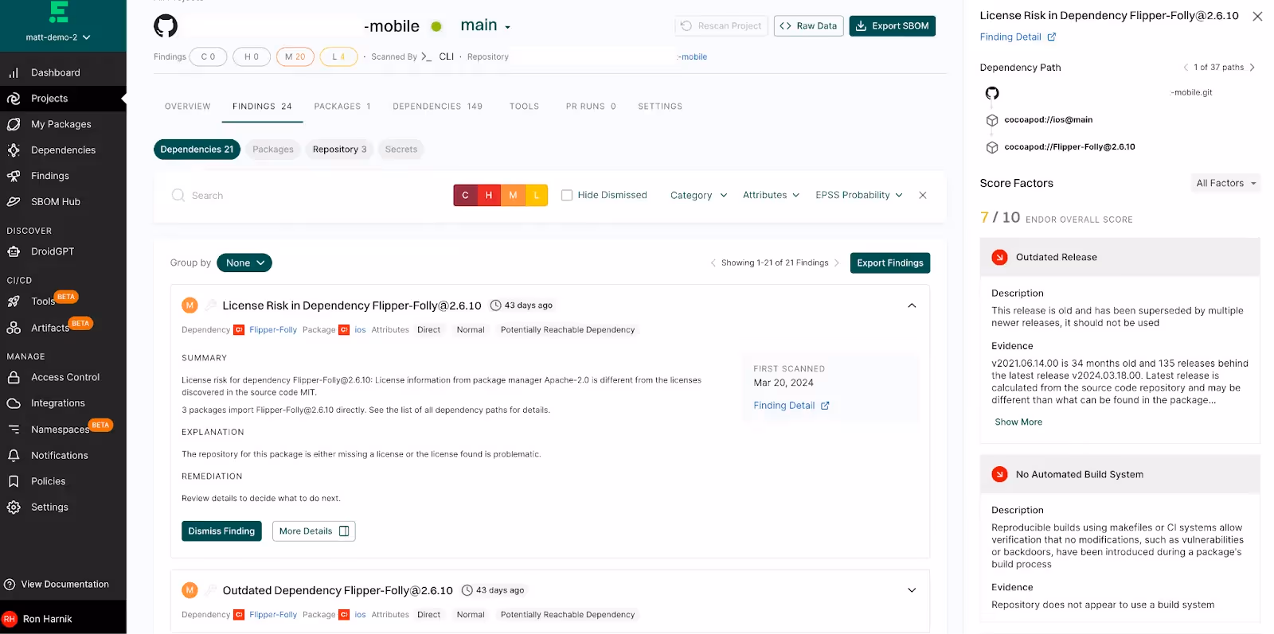Switch to the Packages 1 tab
The height and width of the screenshot is (634, 1274).
point(342,107)
